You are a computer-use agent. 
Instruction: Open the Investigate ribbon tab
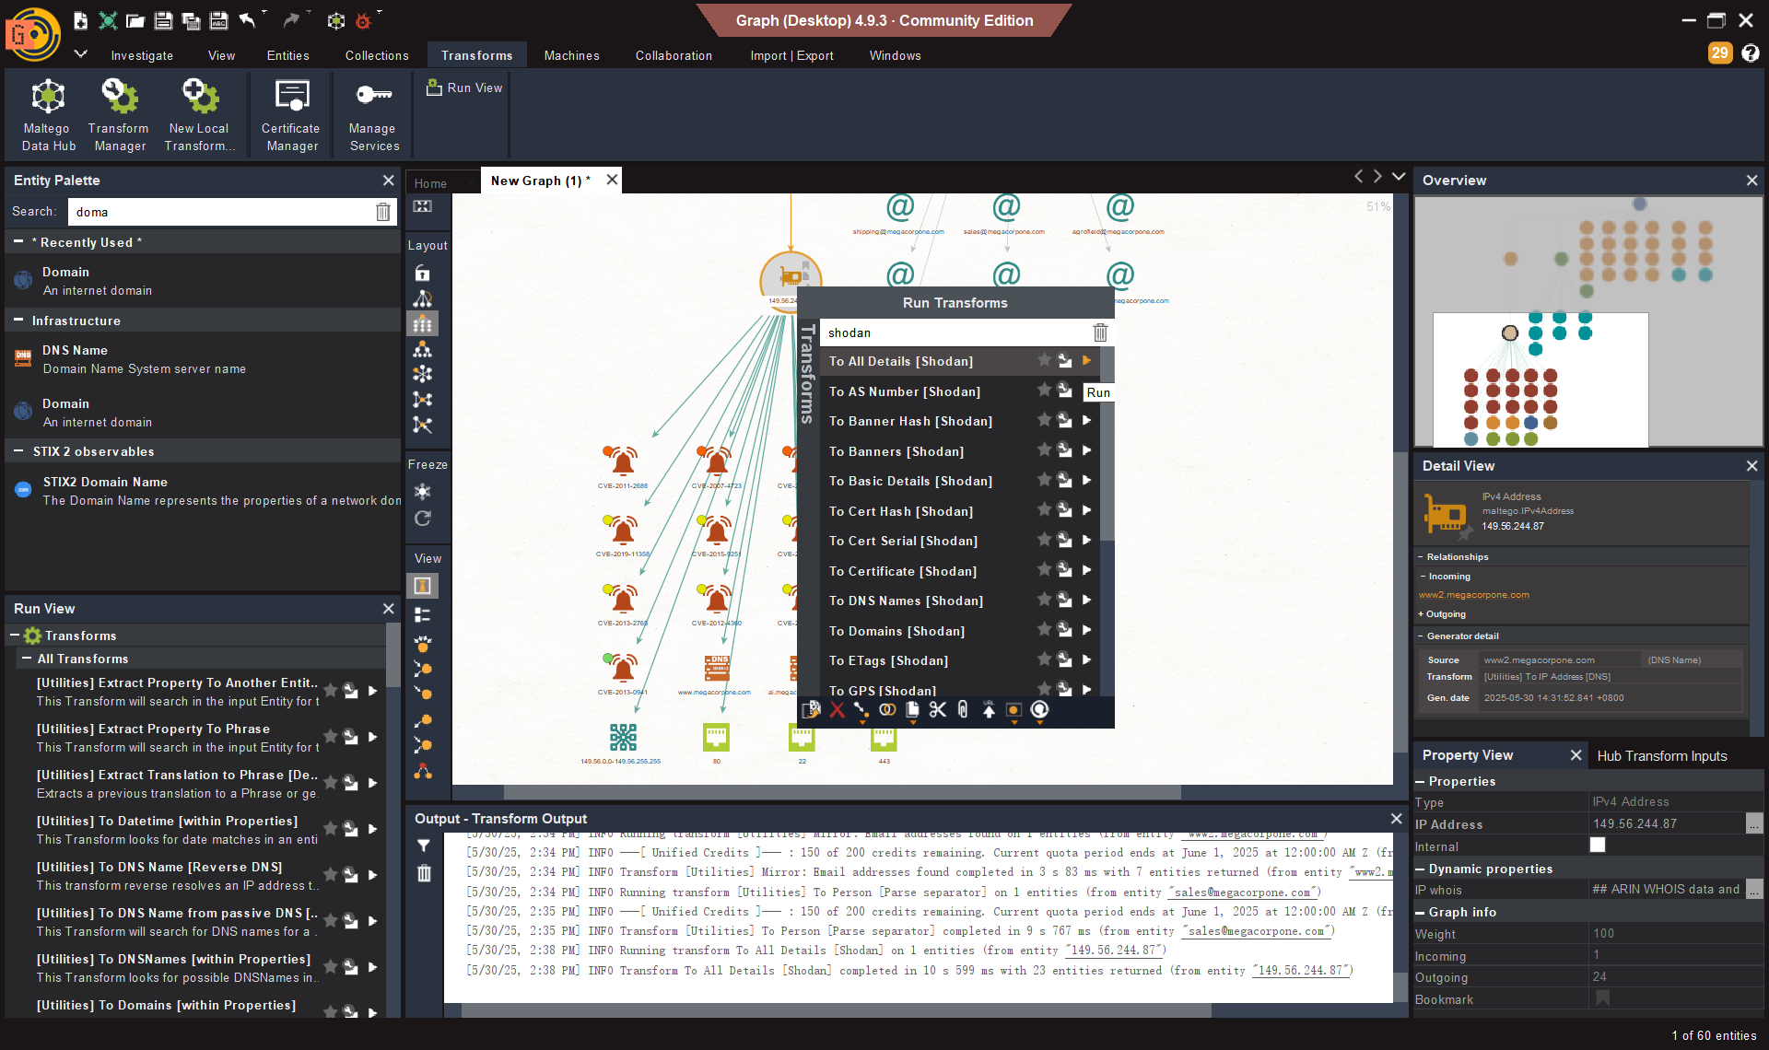click(x=142, y=55)
